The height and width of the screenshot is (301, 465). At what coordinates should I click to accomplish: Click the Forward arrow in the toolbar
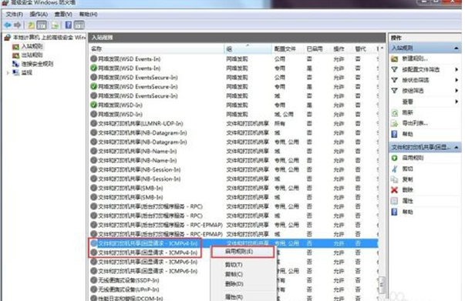pos(18,25)
